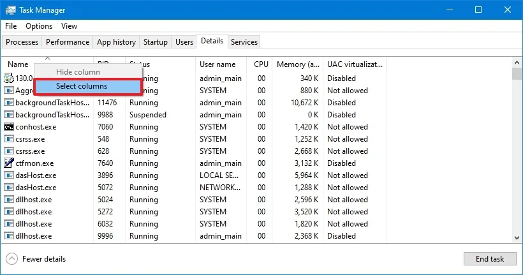
Task: Click icon of dllhost.exe PID 9996
Action: click(9, 235)
